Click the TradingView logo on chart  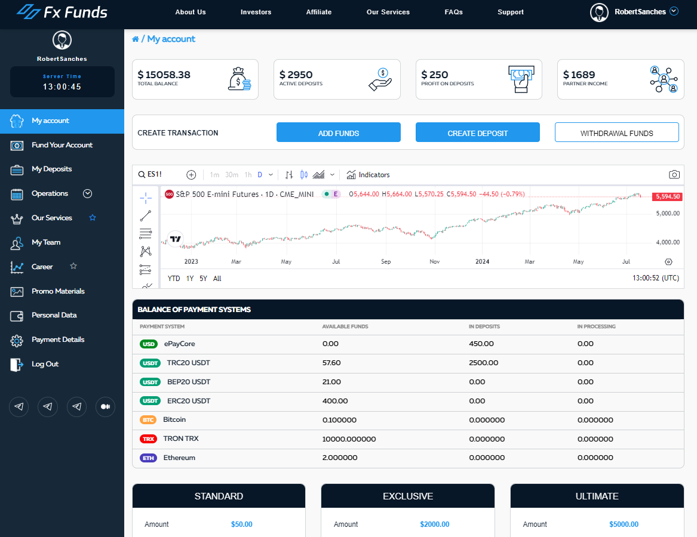tap(175, 239)
